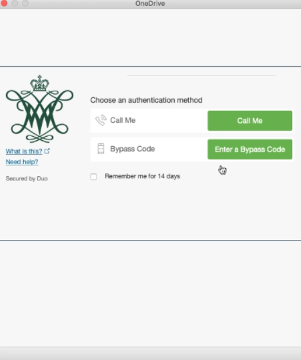
Task: Open the What is this? link
Action: 24,151
